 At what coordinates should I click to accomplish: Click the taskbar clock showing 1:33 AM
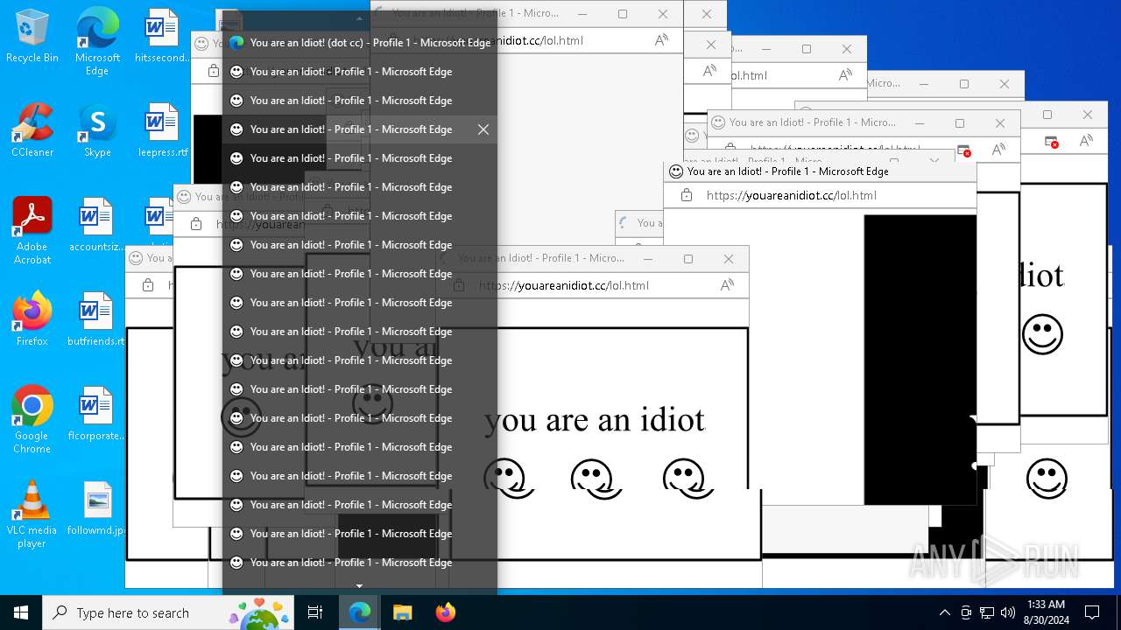pyautogui.click(x=1046, y=612)
